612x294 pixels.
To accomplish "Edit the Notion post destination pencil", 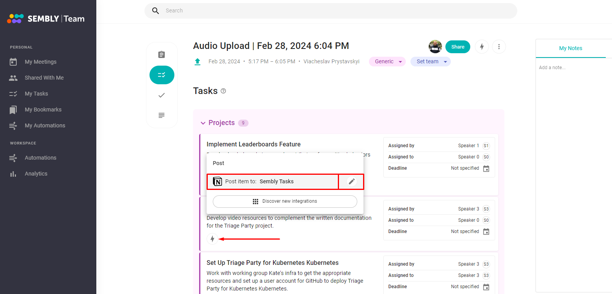I will coord(351,181).
